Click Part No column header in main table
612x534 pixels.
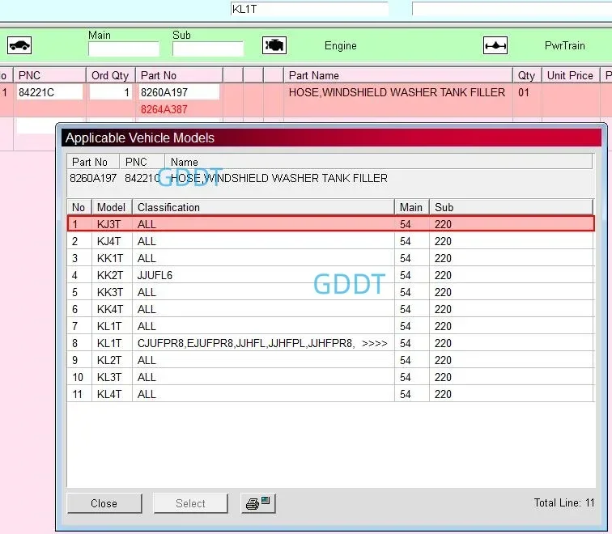(180, 75)
